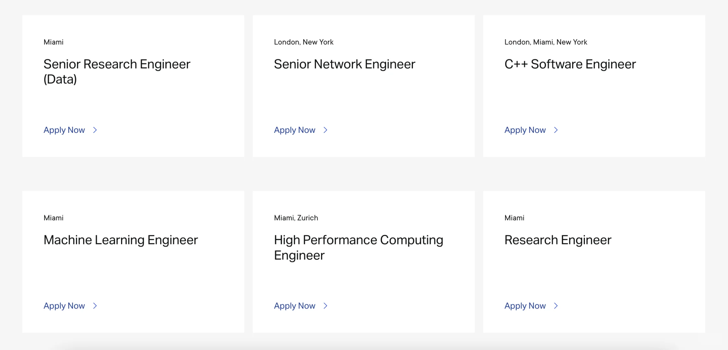This screenshot has height=350, width=728.
Task: Apply Now for Machine Learning Engineer
Action: pyautogui.click(x=64, y=306)
